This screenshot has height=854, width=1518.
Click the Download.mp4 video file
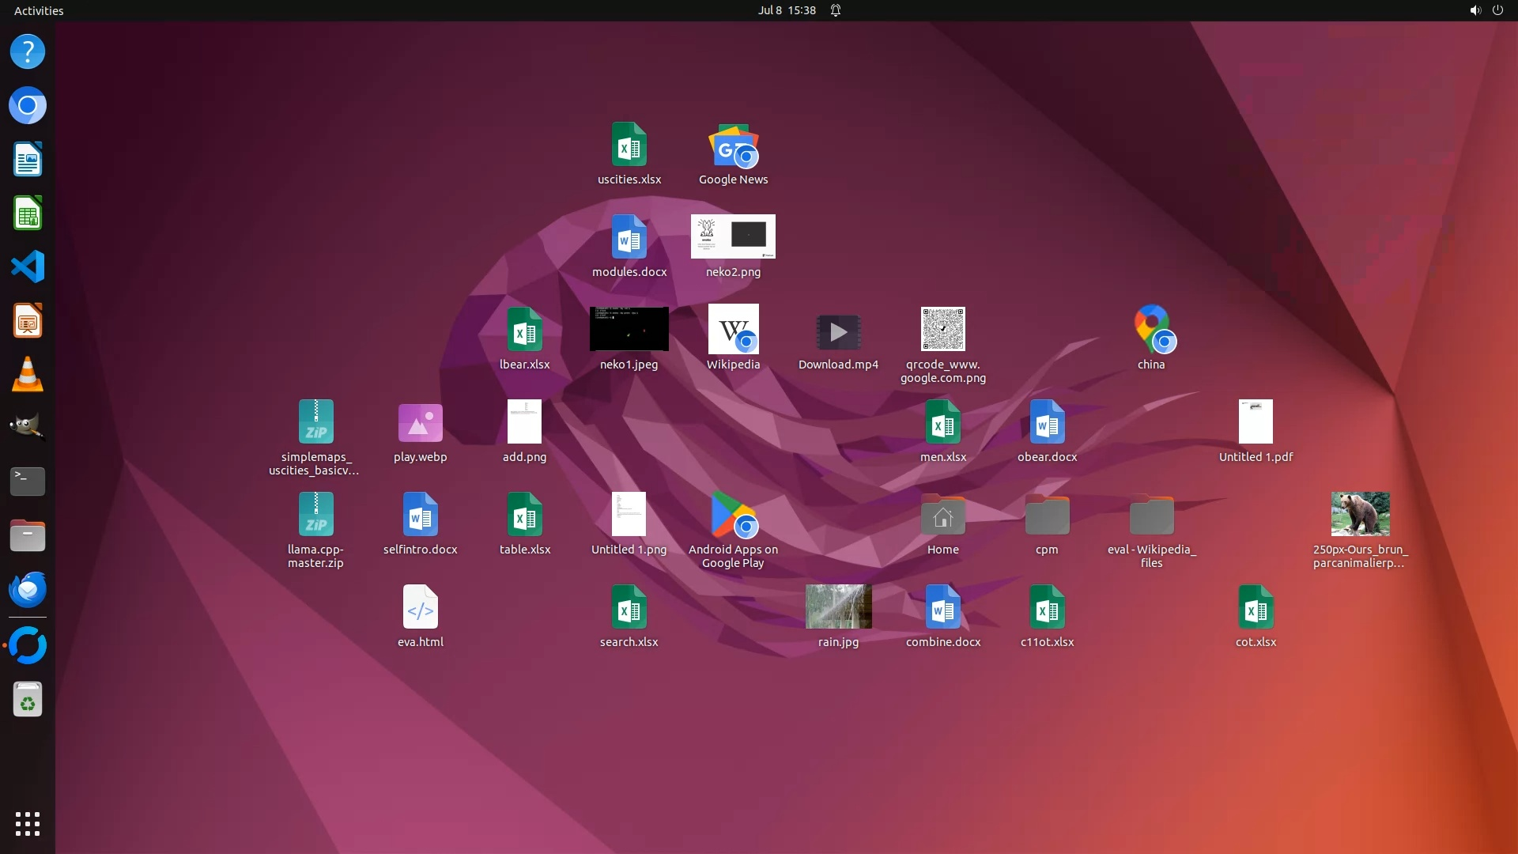[x=838, y=332]
